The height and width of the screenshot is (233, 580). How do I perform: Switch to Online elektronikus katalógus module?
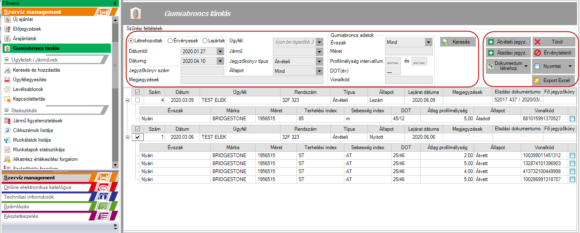(x=60, y=187)
